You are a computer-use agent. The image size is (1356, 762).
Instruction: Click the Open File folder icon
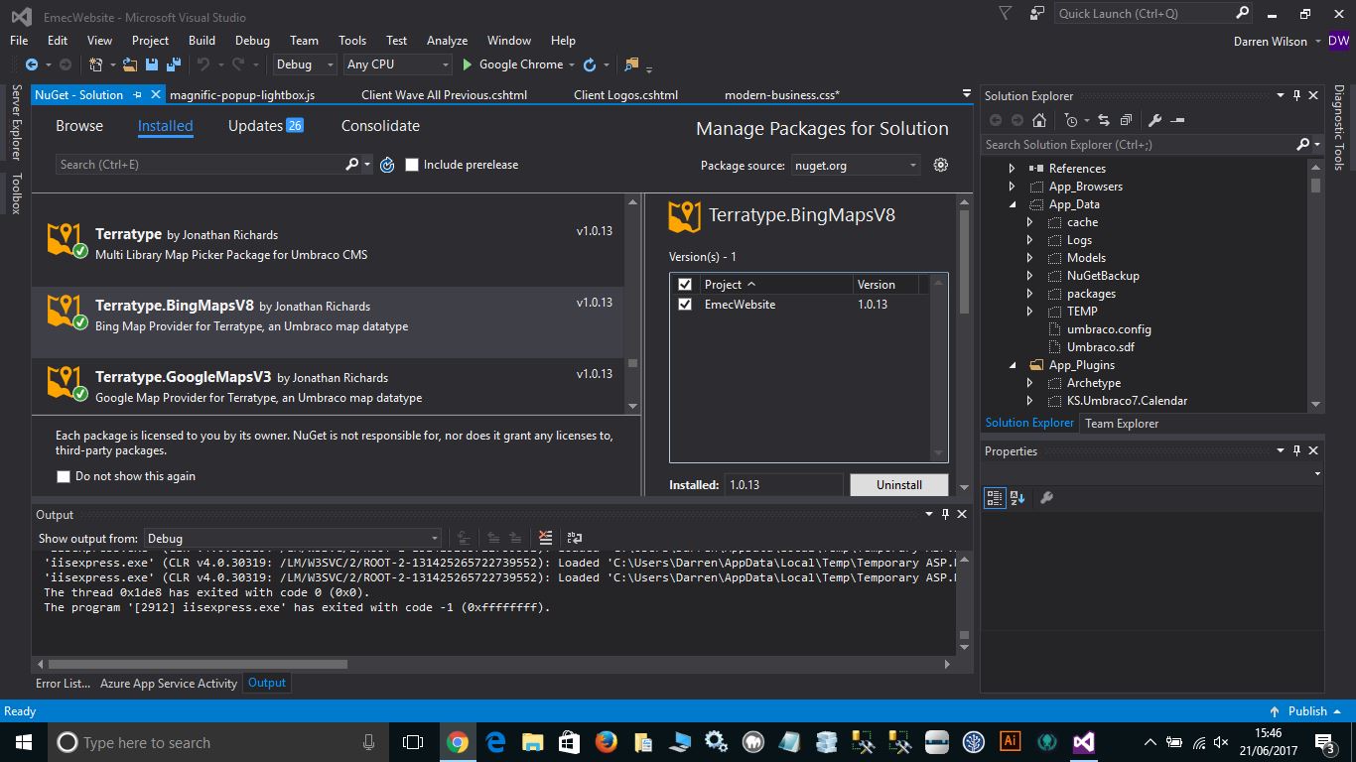[x=130, y=64]
